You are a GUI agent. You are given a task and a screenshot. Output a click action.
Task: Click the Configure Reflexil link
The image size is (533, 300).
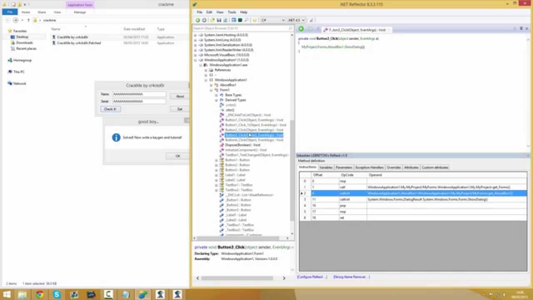(x=312, y=277)
